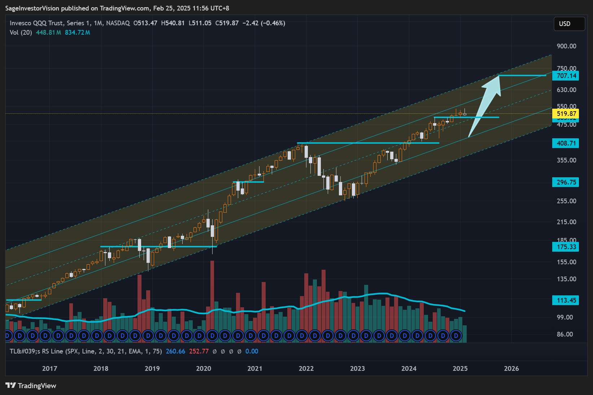Viewport: 593px width, 395px height.
Task: Click the 2024 year label
Action: click(409, 369)
